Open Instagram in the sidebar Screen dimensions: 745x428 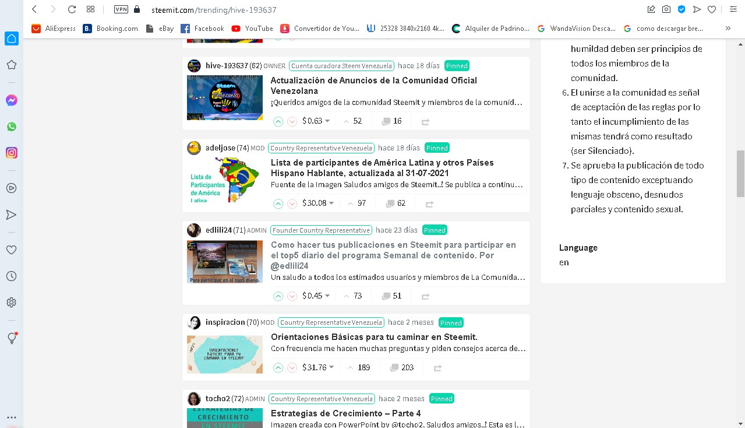[x=11, y=153]
